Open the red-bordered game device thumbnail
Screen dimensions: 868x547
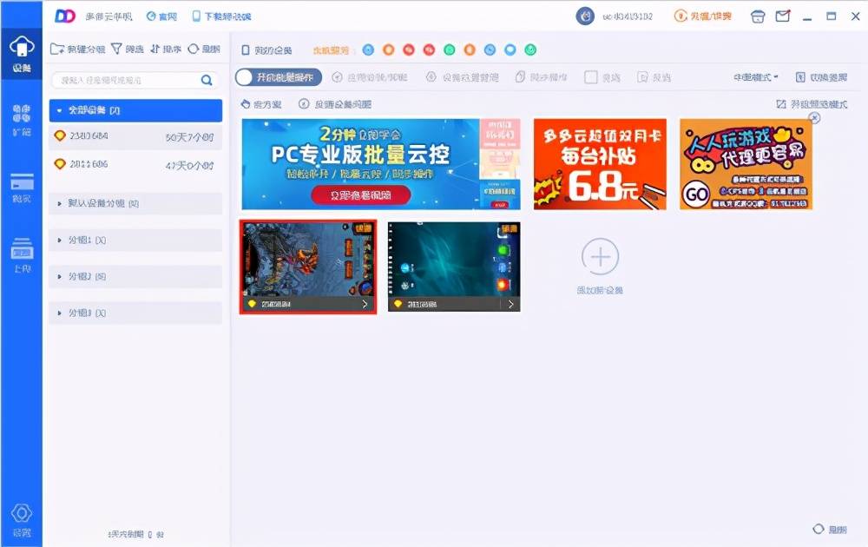[x=308, y=267]
